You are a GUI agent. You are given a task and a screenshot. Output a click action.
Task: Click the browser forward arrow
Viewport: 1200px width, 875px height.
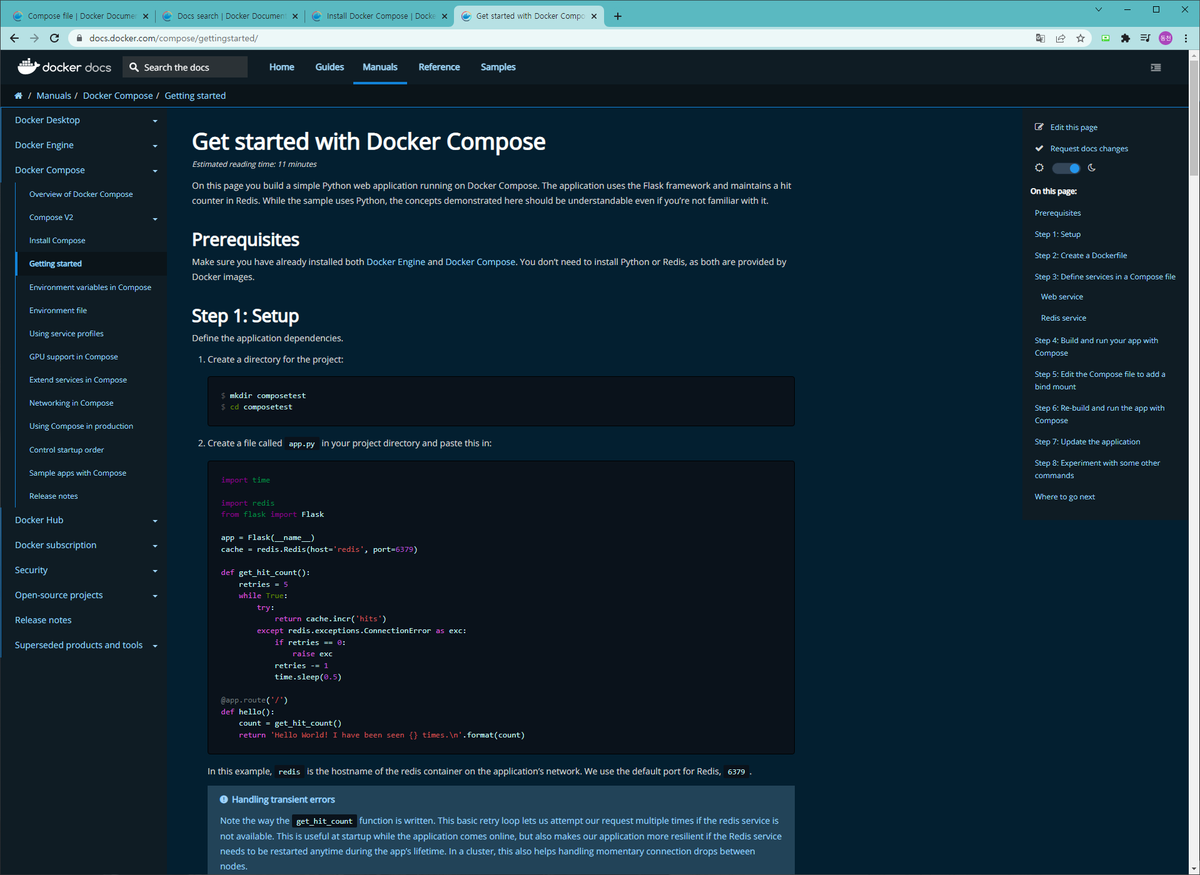tap(34, 38)
